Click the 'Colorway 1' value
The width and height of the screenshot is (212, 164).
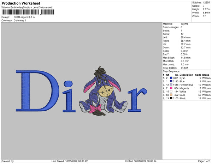[x=20, y=20]
